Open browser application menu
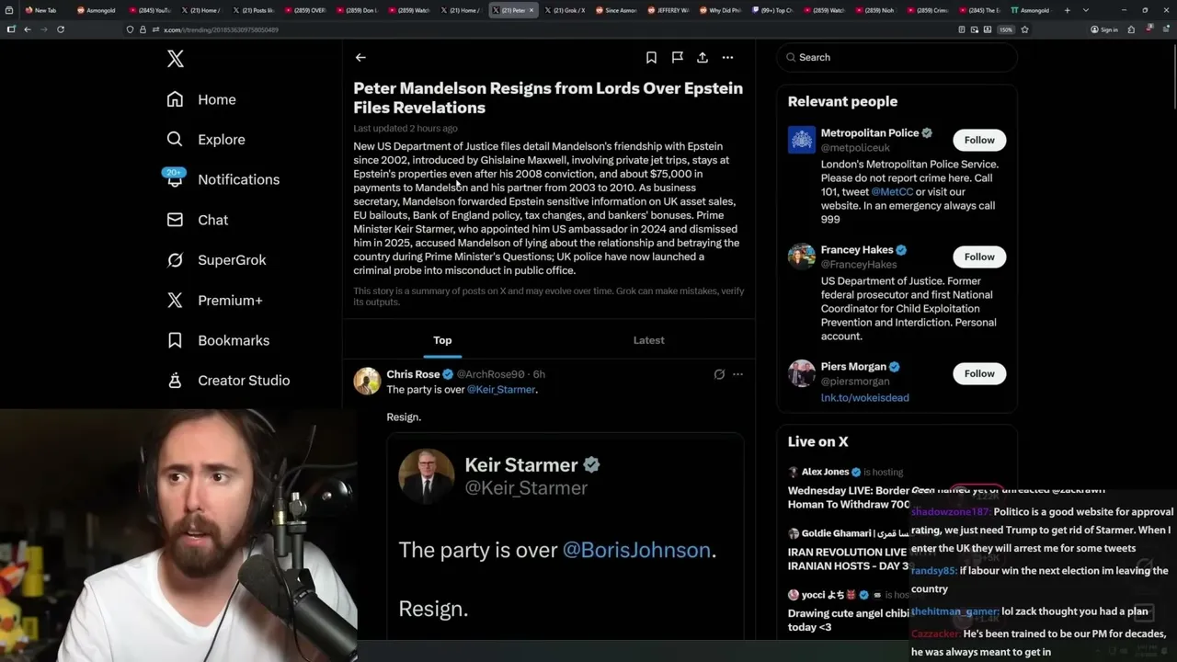Image resolution: width=1177 pixels, height=662 pixels. click(1165, 29)
